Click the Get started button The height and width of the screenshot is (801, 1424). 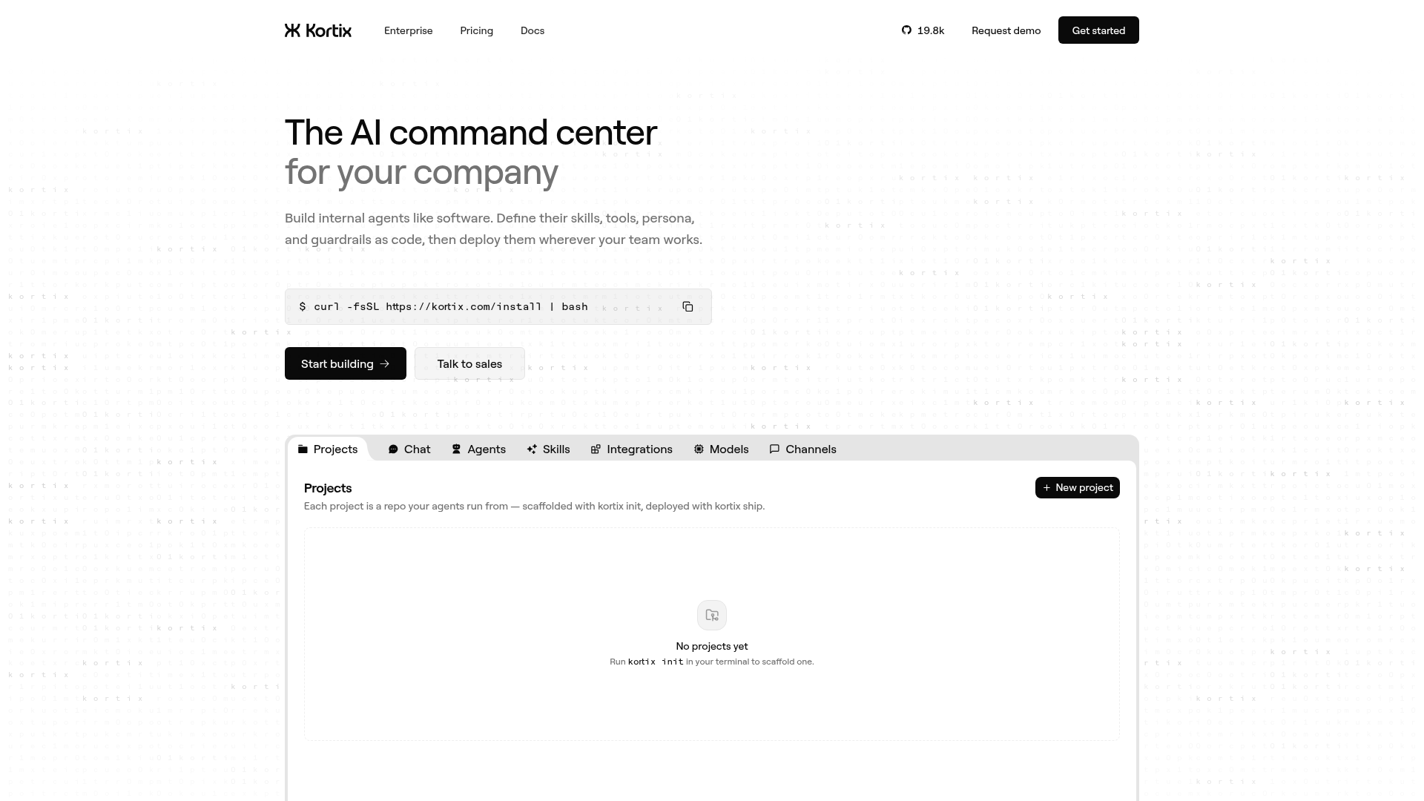pos(1098,30)
